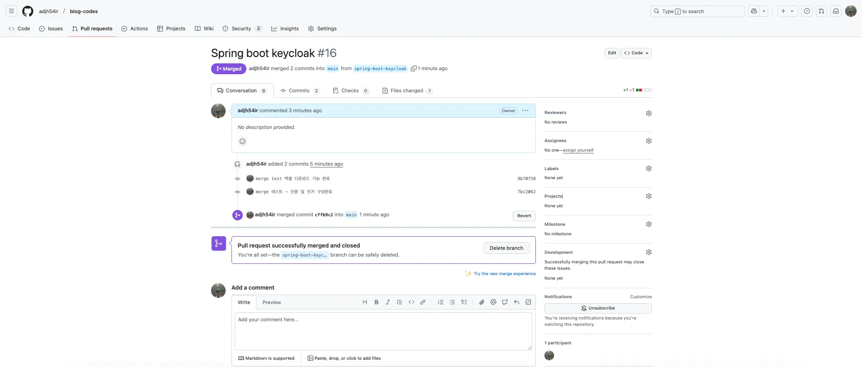Insert a link in the comment editor
The image size is (862, 367).
point(423,302)
